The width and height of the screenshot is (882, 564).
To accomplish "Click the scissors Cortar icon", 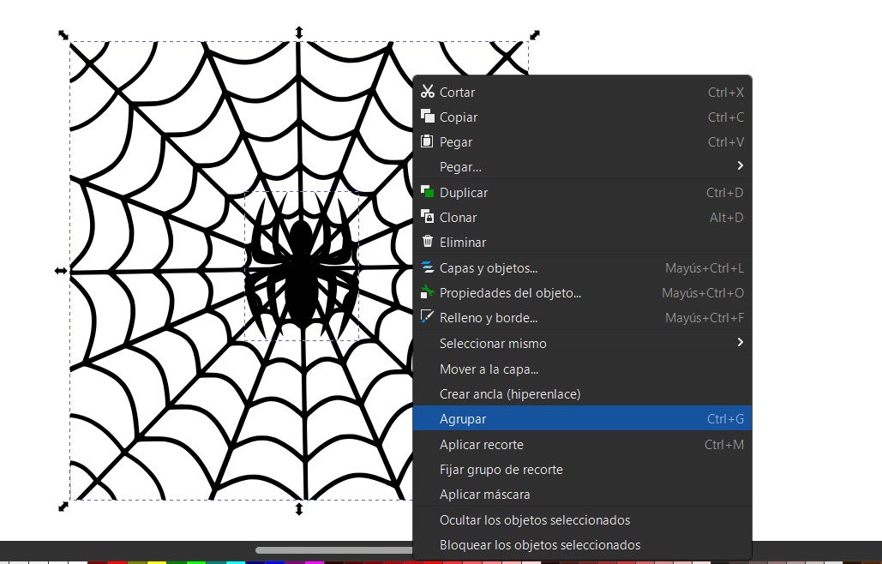I will tap(428, 91).
